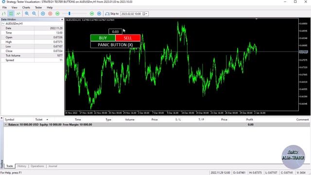Viewport: 311px width, 175px height.
Task: Collapse the AUDUSDm,H1 data group
Action: tap(3, 24)
